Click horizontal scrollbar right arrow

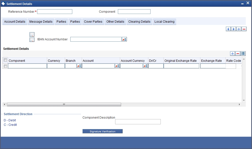239,104
